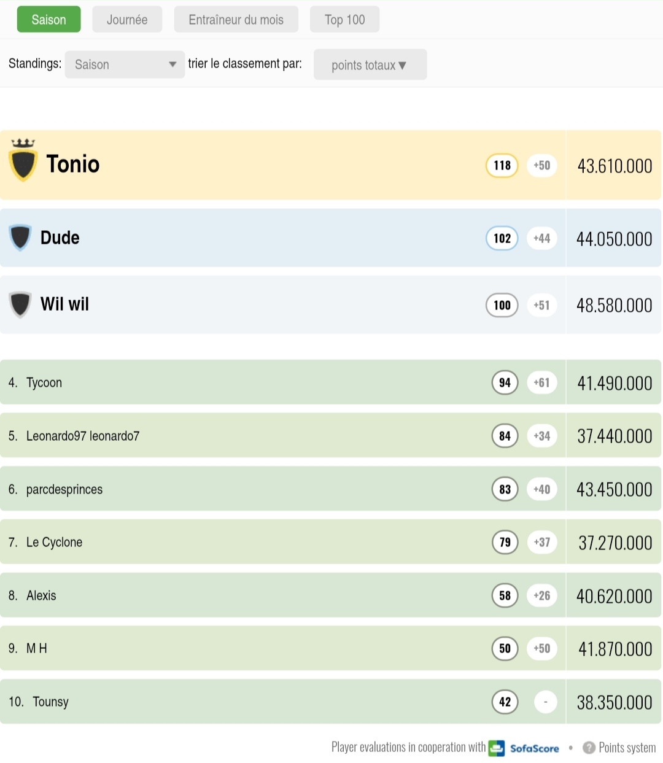663x763 pixels.
Task: Click Dude's blue shield icon
Action: 20,238
